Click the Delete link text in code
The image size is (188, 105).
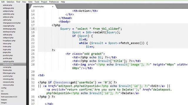(x=127, y=93)
